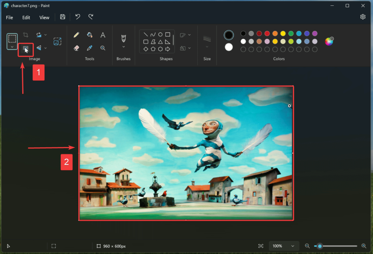This screenshot has height=254, width=373.
Task: Pick the gray color swatch
Action: click(251, 33)
